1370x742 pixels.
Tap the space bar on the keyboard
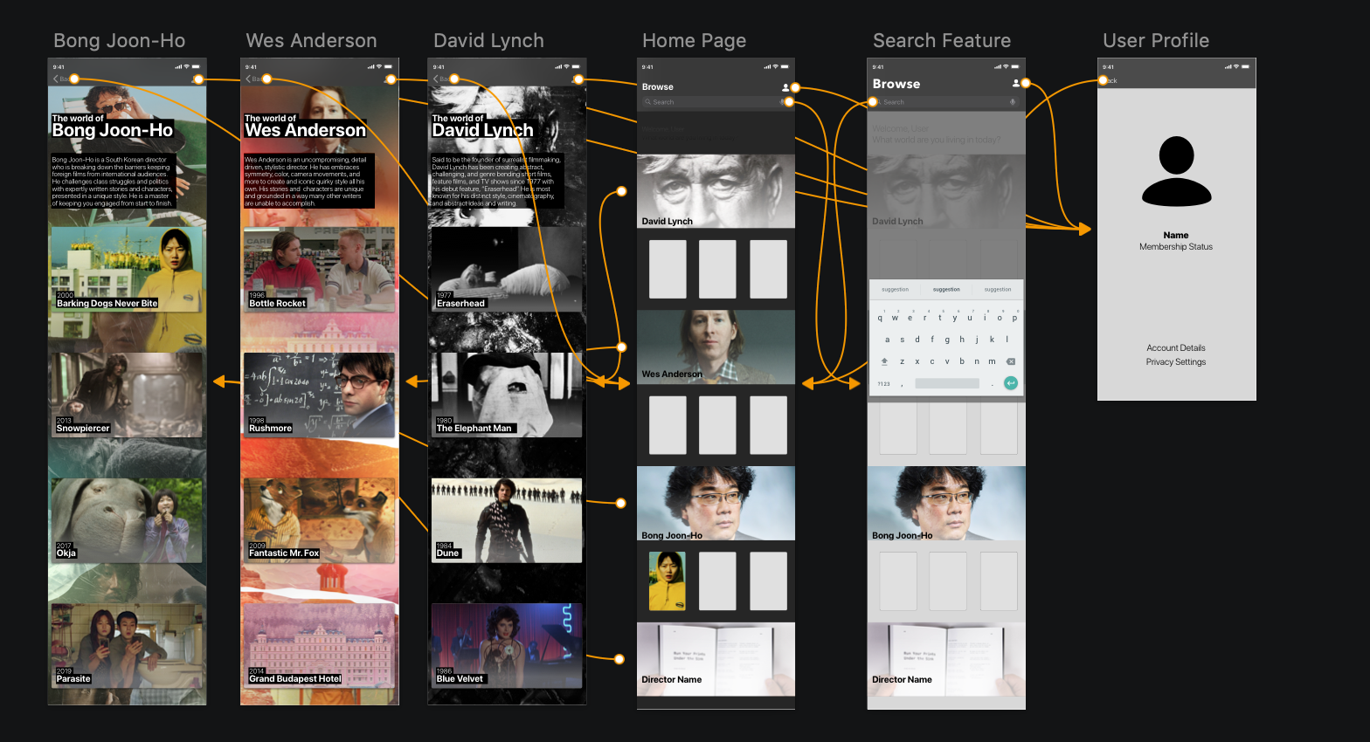pyautogui.click(x=947, y=383)
